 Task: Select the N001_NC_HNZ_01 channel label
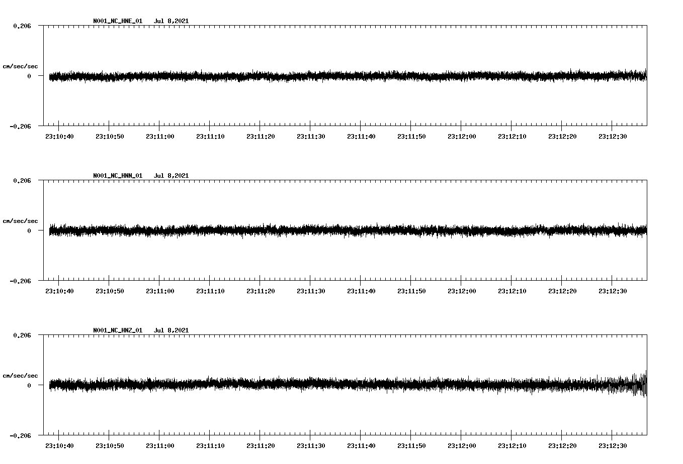117,330
